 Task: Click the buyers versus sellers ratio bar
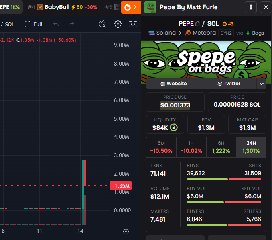[224, 225]
